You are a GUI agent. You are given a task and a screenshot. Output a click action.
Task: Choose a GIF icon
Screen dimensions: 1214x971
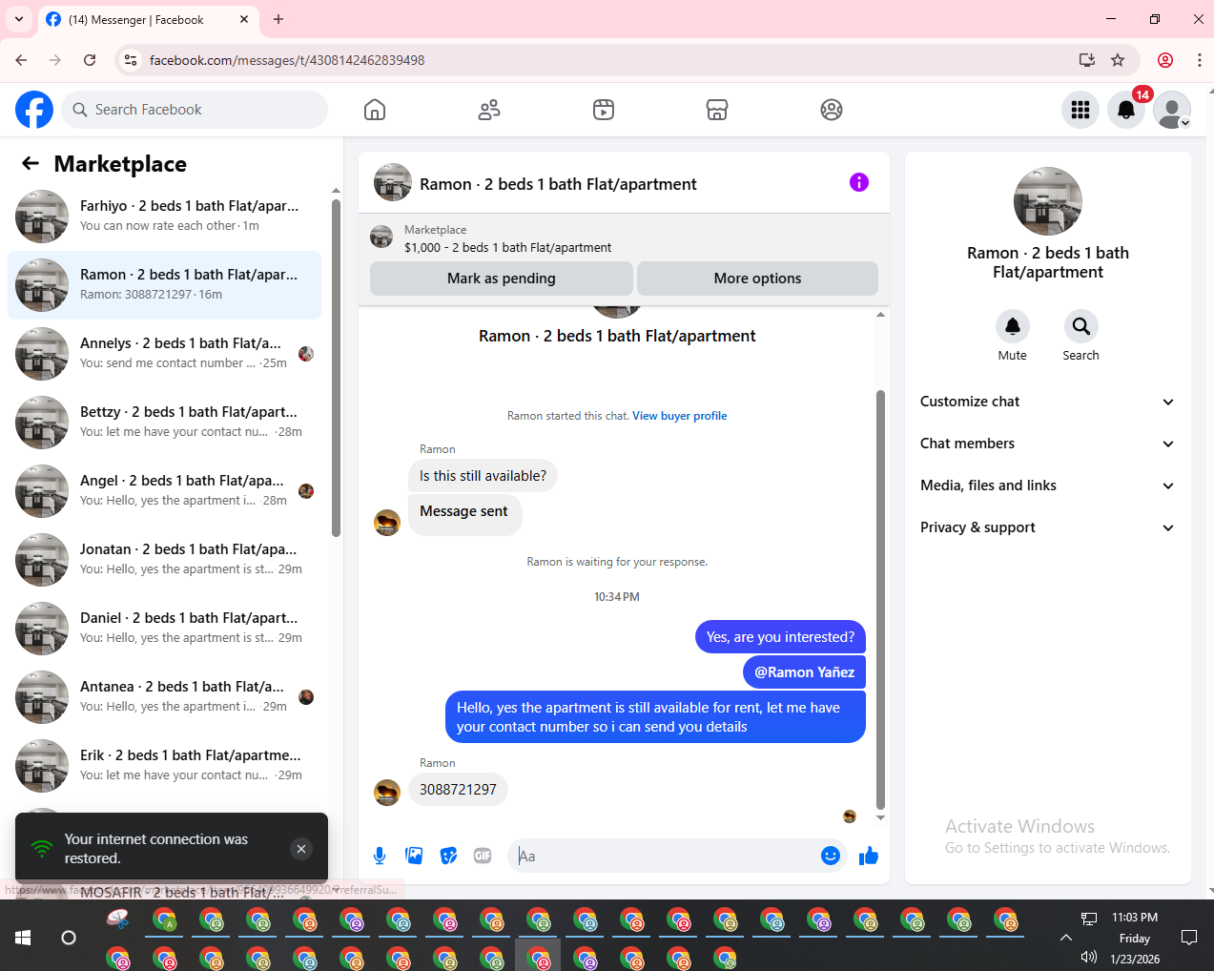(x=483, y=856)
